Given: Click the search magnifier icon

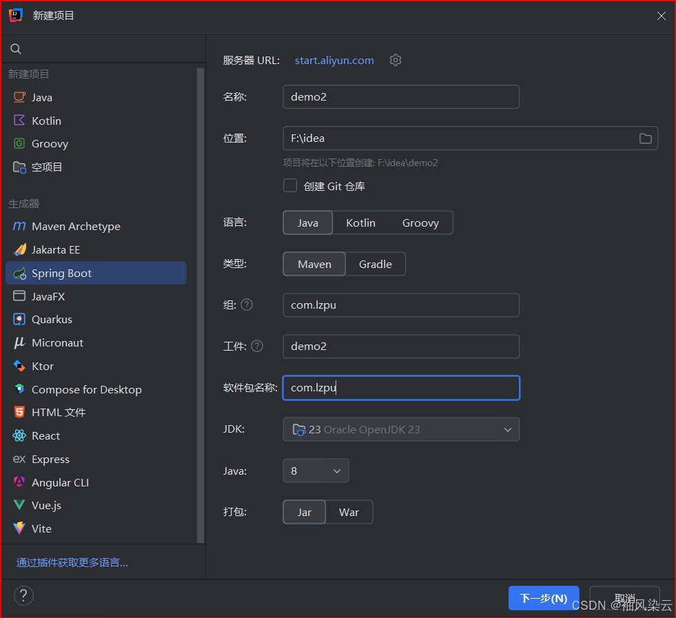Looking at the screenshot, I should [16, 49].
